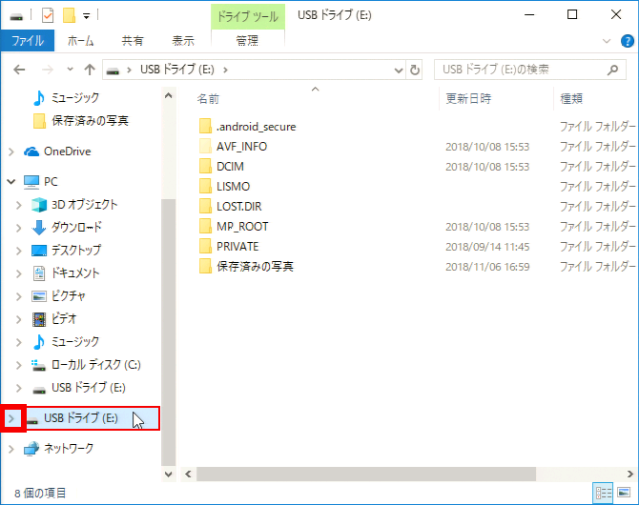
Task: Collapse the PC tree node
Action: coord(11,182)
